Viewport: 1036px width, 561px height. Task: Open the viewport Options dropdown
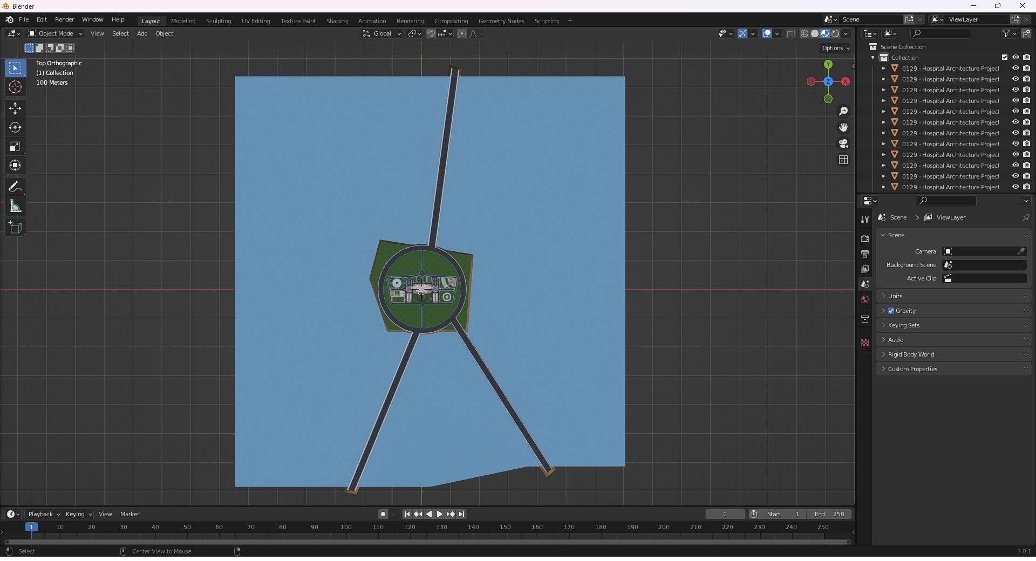pos(836,48)
